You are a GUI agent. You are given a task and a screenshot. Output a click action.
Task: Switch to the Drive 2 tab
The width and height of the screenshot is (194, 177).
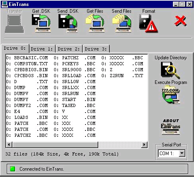pos(69,49)
